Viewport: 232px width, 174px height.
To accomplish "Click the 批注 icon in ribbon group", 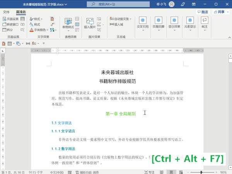I will tap(205, 23).
